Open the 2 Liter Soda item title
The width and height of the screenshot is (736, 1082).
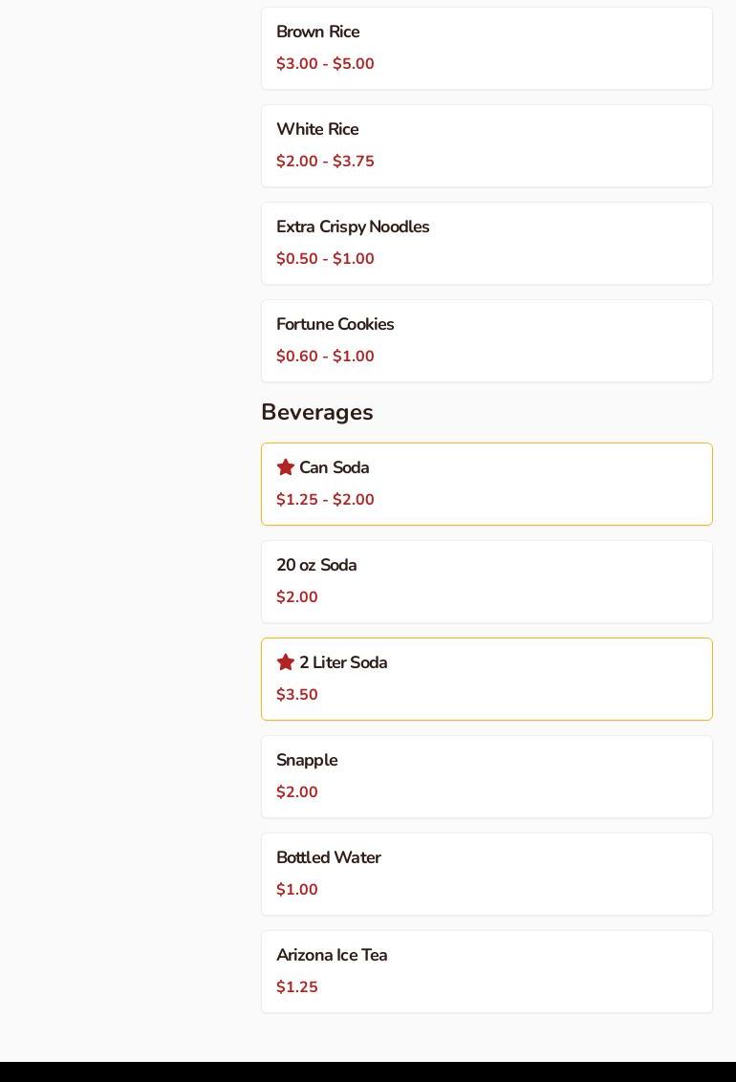343,663
